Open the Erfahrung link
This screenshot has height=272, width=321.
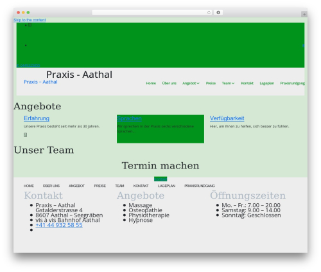(37, 118)
